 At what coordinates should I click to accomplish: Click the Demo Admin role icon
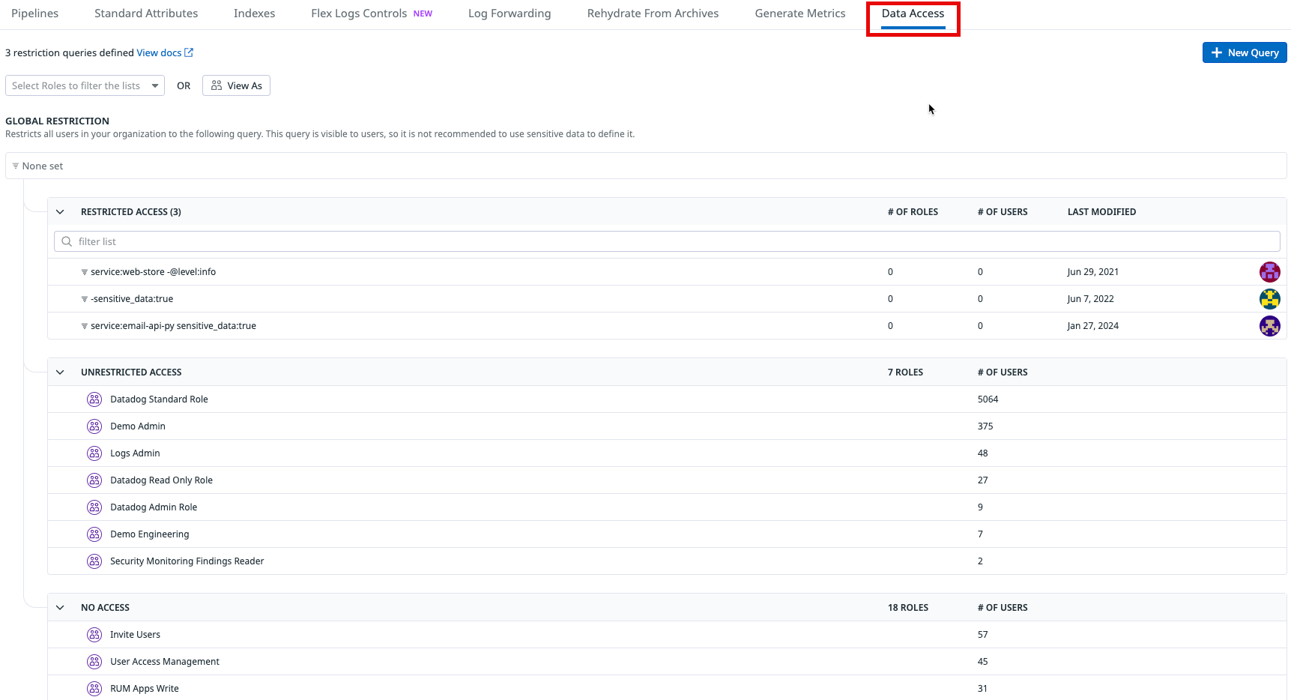94,426
